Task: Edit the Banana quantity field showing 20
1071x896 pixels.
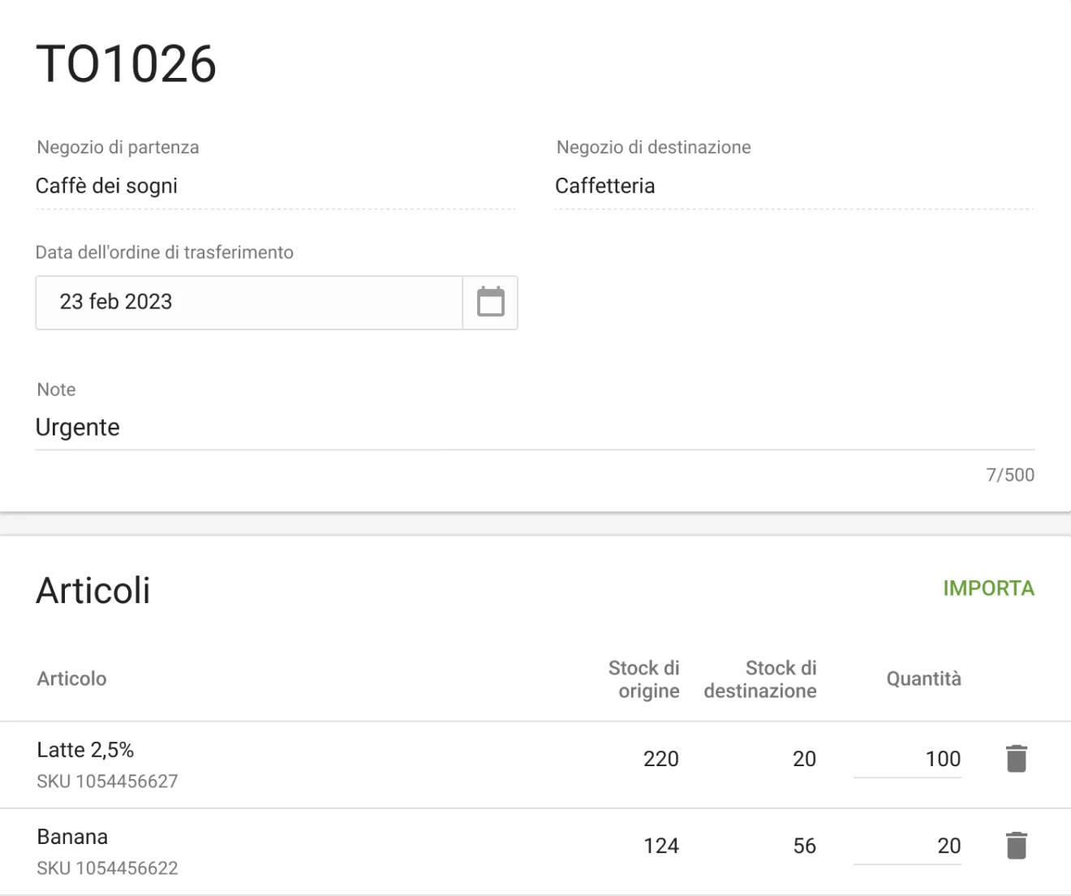Action: tap(907, 846)
